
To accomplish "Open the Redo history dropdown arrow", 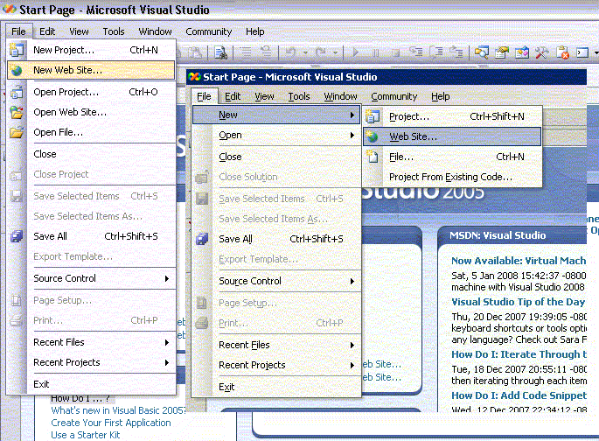I will (x=335, y=52).
